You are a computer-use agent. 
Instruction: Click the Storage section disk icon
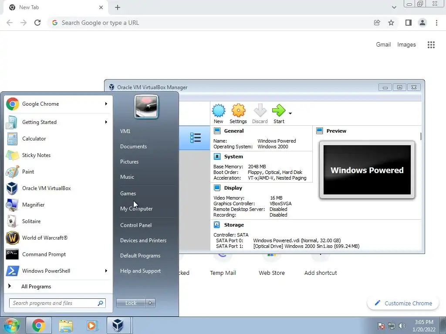pyautogui.click(x=217, y=225)
